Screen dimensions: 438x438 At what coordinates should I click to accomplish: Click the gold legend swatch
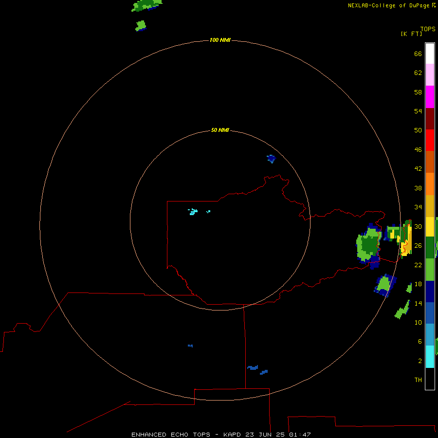click(430, 206)
